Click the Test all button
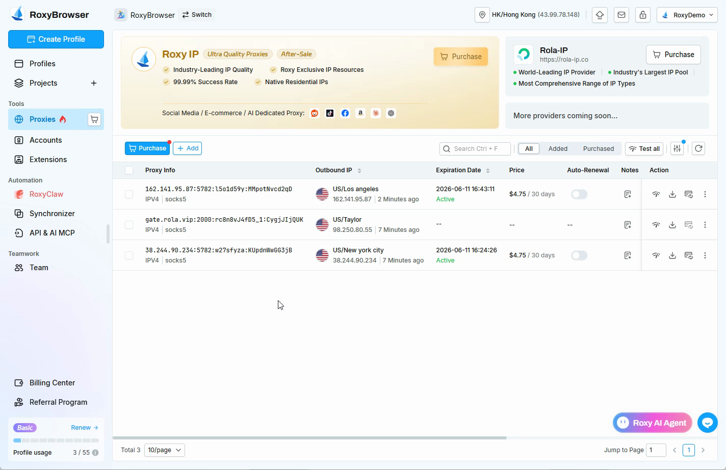This screenshot has height=470, width=726. click(x=644, y=148)
